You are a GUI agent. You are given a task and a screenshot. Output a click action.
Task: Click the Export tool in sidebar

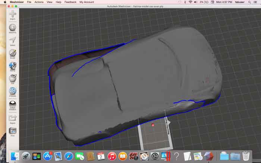tap(13, 119)
